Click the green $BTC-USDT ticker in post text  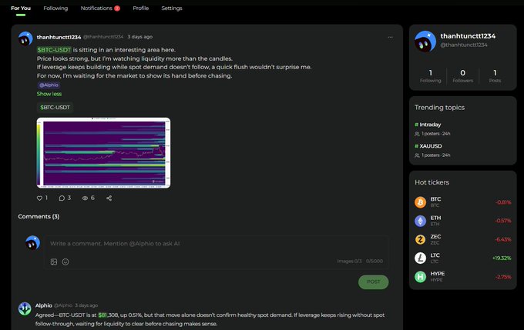[x=54, y=50]
